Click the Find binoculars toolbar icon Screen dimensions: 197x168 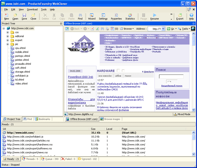pyautogui.click(x=80, y=16)
